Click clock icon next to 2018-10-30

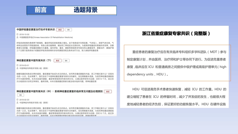pyautogui.click(x=18, y=35)
